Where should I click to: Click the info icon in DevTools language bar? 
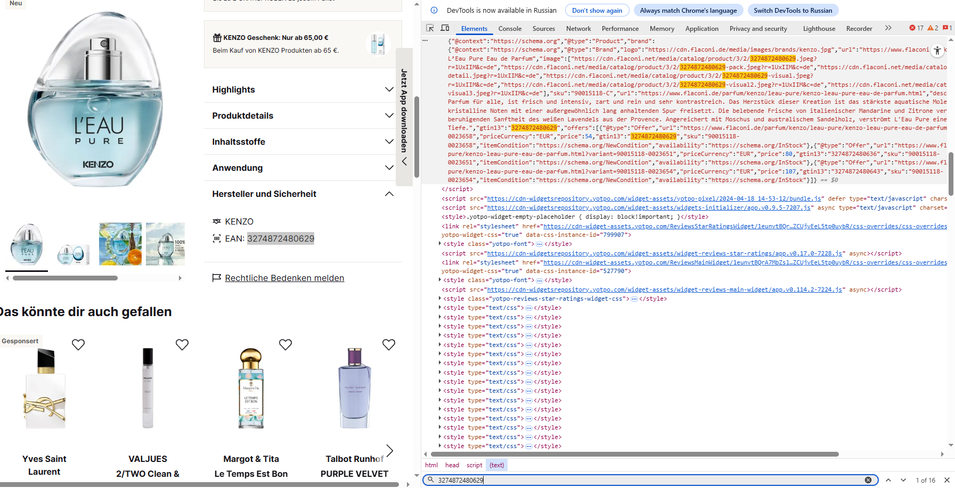click(434, 10)
